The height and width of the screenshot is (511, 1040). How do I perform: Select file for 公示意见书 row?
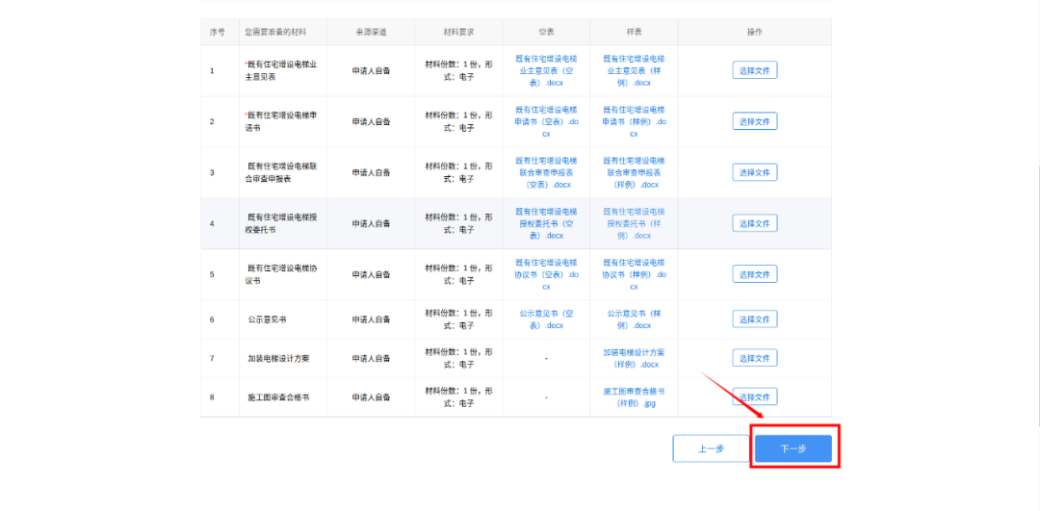click(754, 319)
